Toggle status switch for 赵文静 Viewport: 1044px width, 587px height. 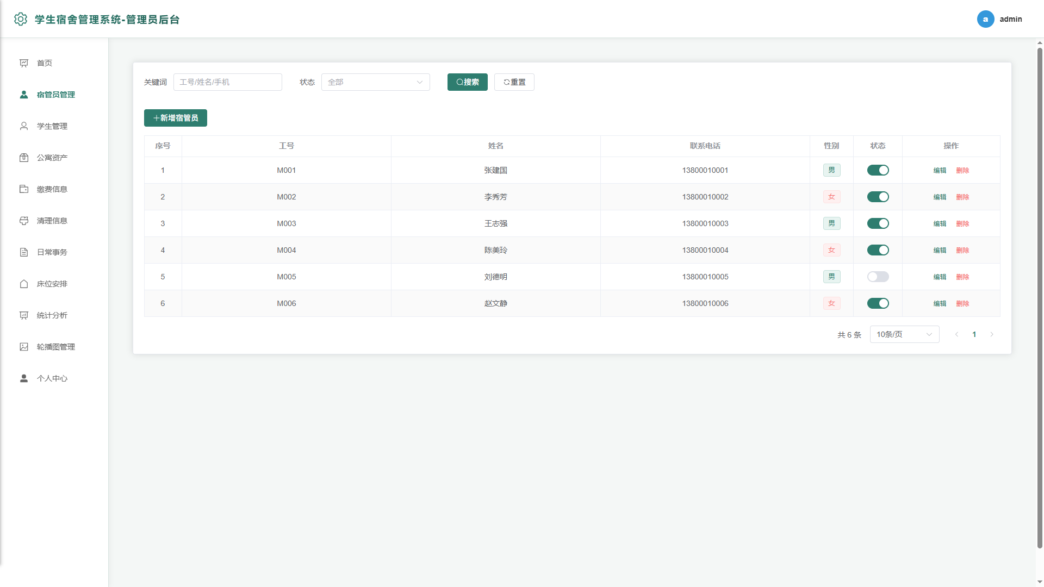click(878, 303)
